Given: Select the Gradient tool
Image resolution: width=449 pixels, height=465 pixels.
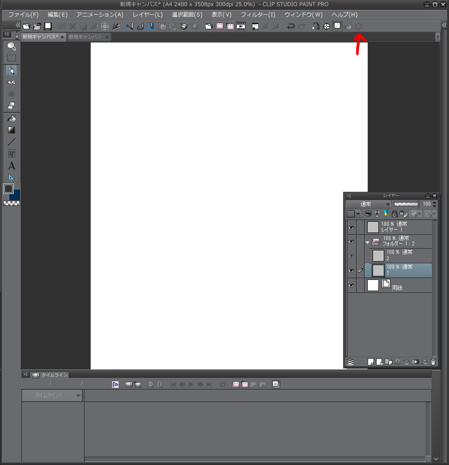Looking at the screenshot, I should coord(12,130).
